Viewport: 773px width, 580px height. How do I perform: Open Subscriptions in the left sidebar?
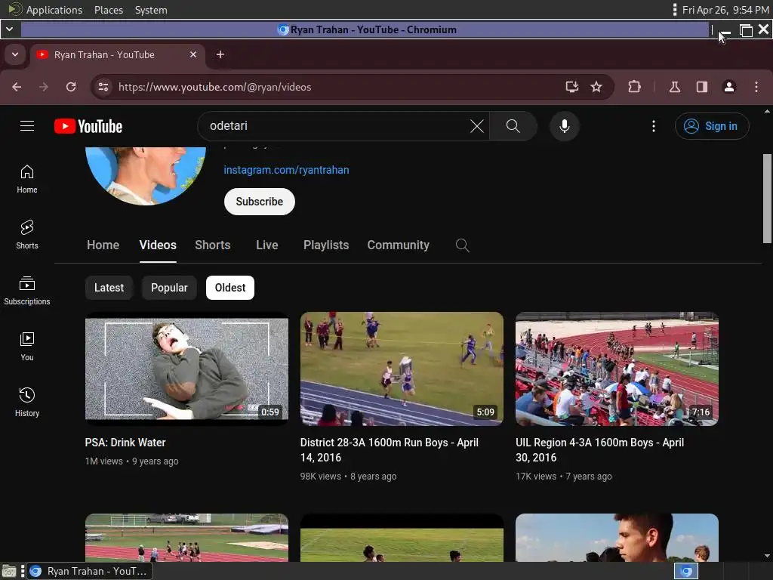click(x=27, y=291)
